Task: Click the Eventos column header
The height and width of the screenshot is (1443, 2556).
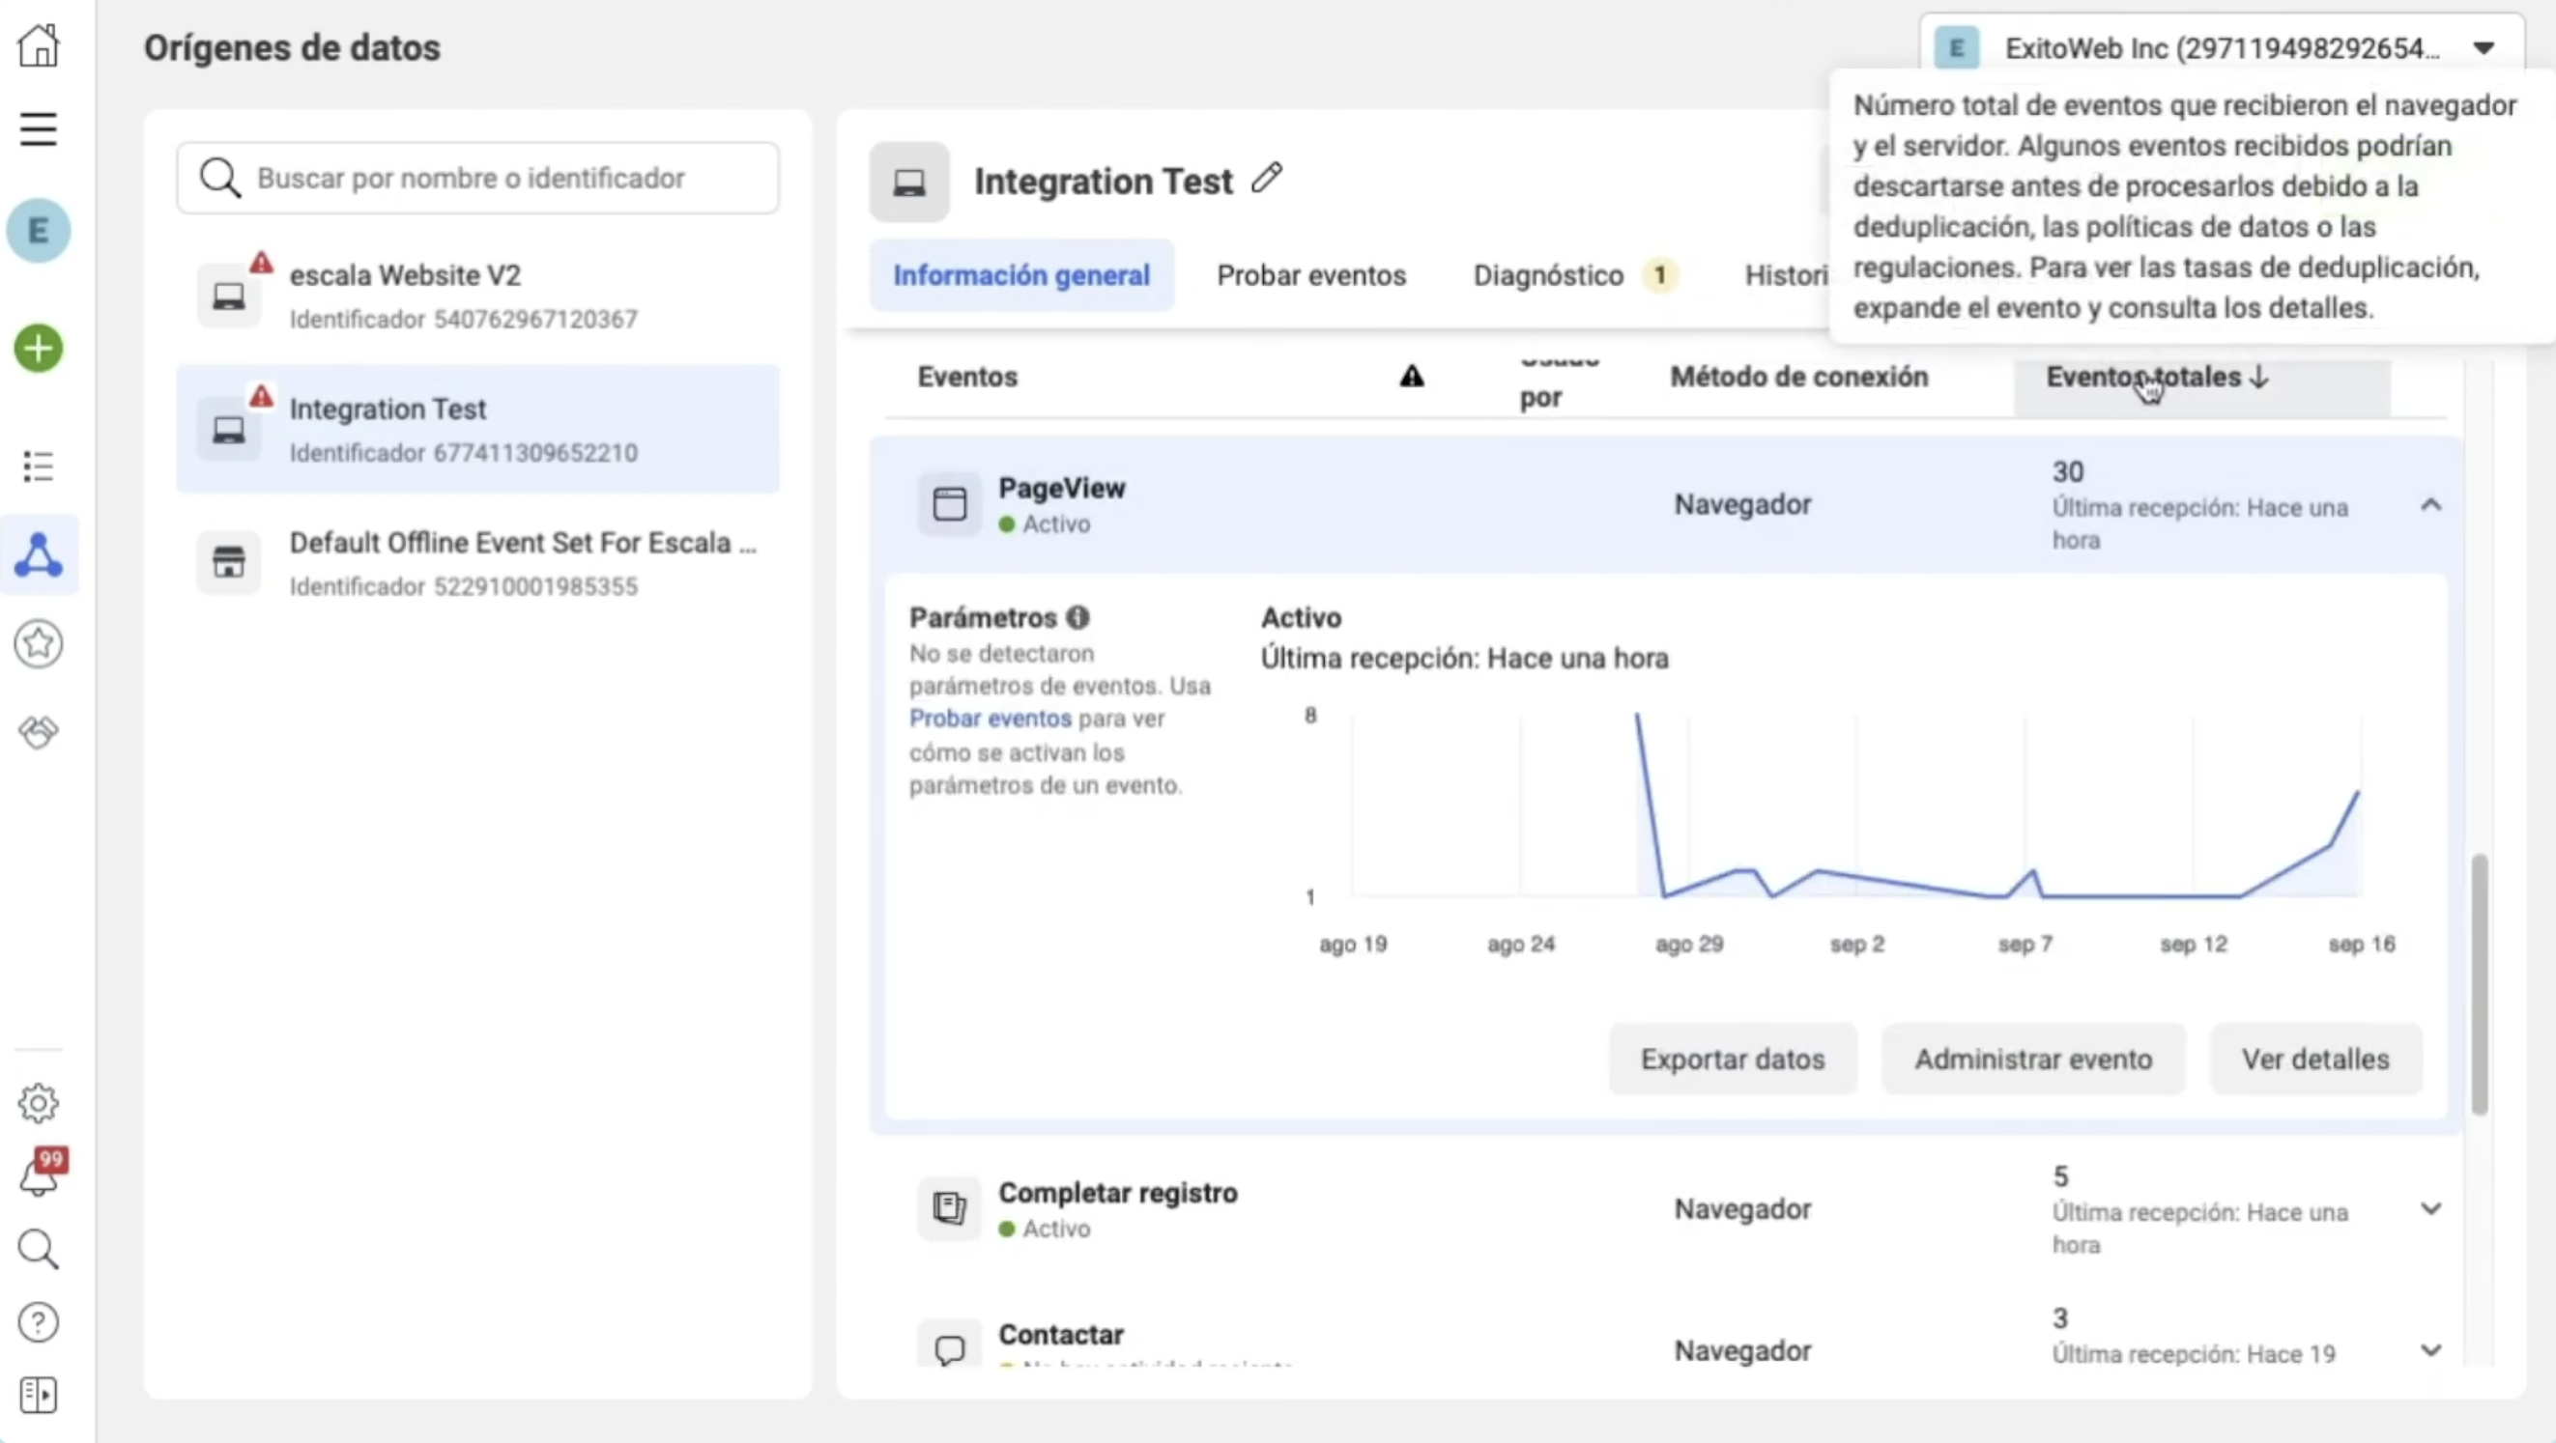Action: [x=967, y=377]
